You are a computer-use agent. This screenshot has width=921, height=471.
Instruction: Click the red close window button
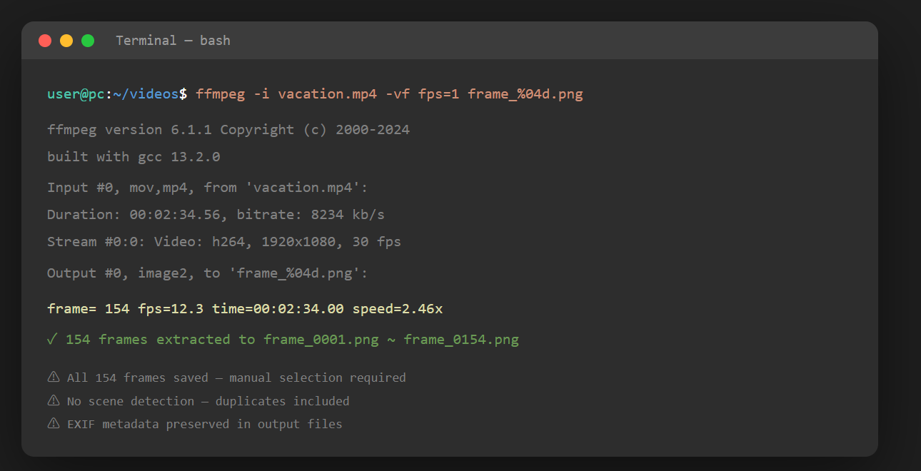(x=45, y=41)
